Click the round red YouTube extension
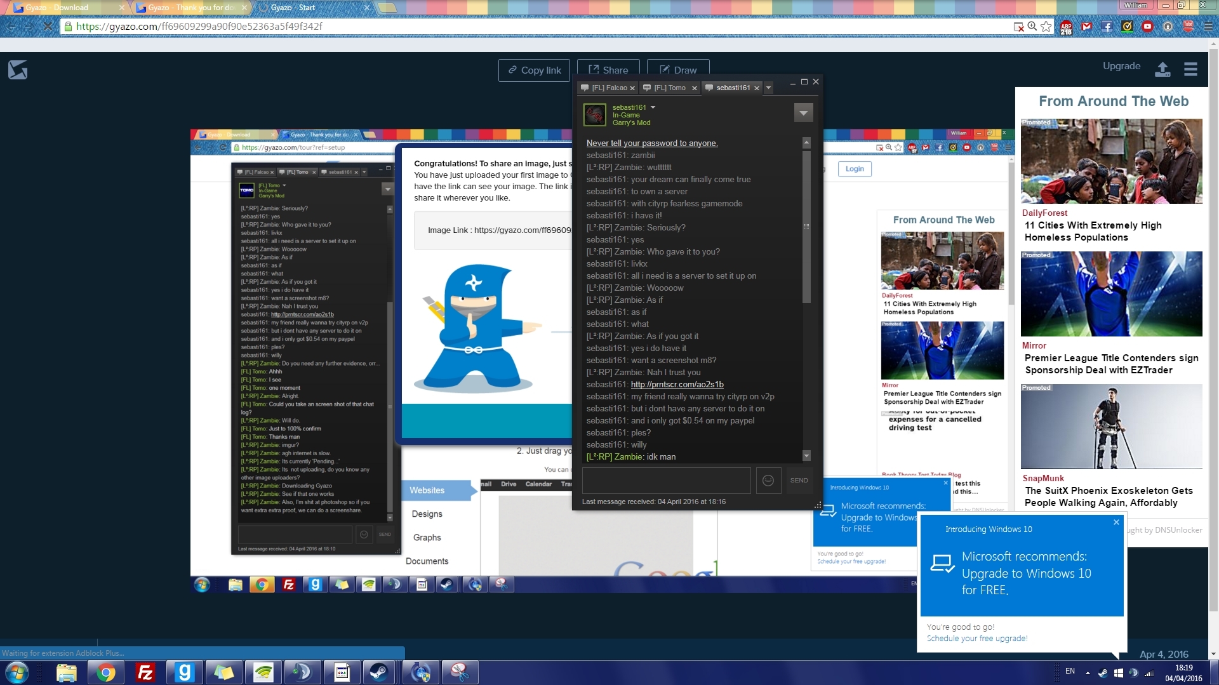 tap(1147, 27)
